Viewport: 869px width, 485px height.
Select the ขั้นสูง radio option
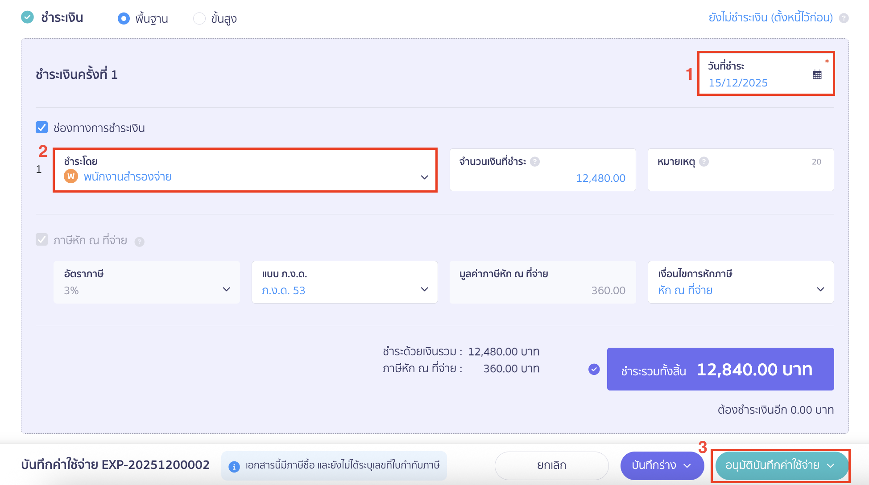pos(199,19)
